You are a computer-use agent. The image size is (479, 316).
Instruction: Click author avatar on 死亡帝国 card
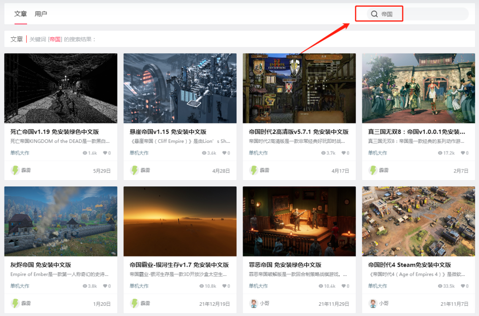(15, 170)
